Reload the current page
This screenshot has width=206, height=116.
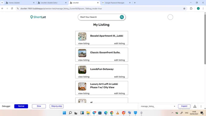[12, 8]
